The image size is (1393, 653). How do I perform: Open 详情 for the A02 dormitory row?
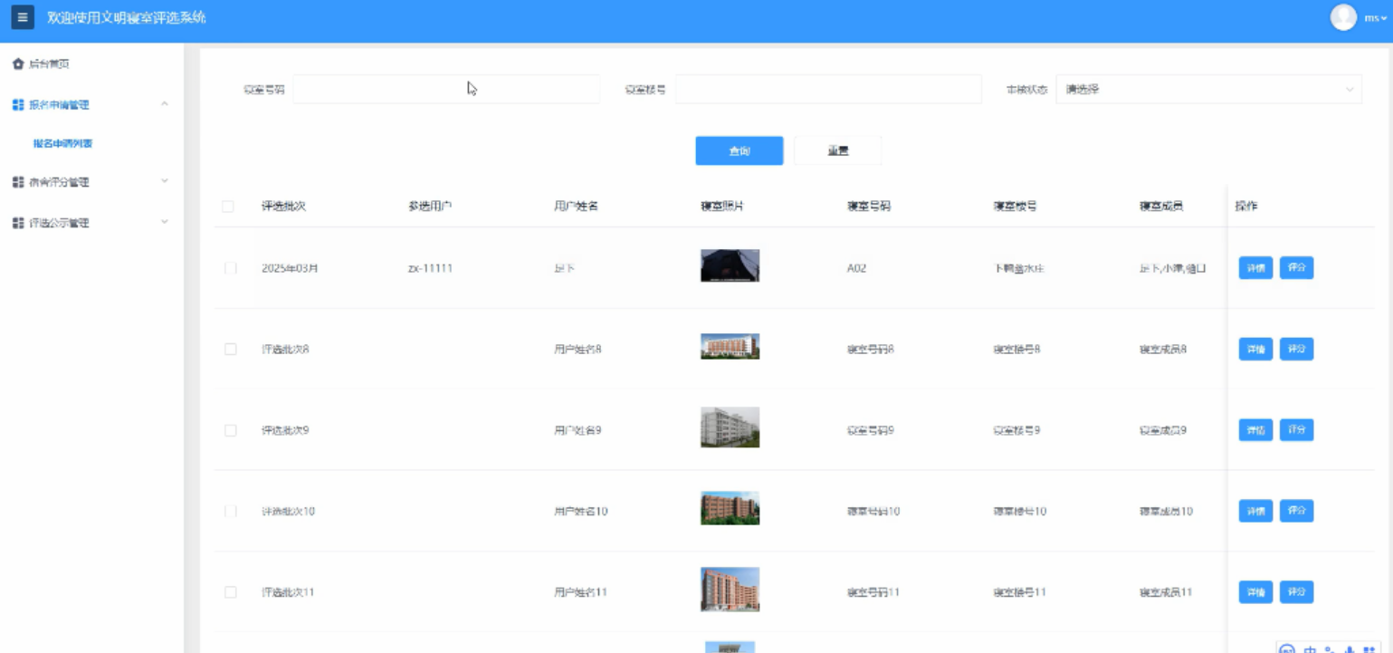1255,268
